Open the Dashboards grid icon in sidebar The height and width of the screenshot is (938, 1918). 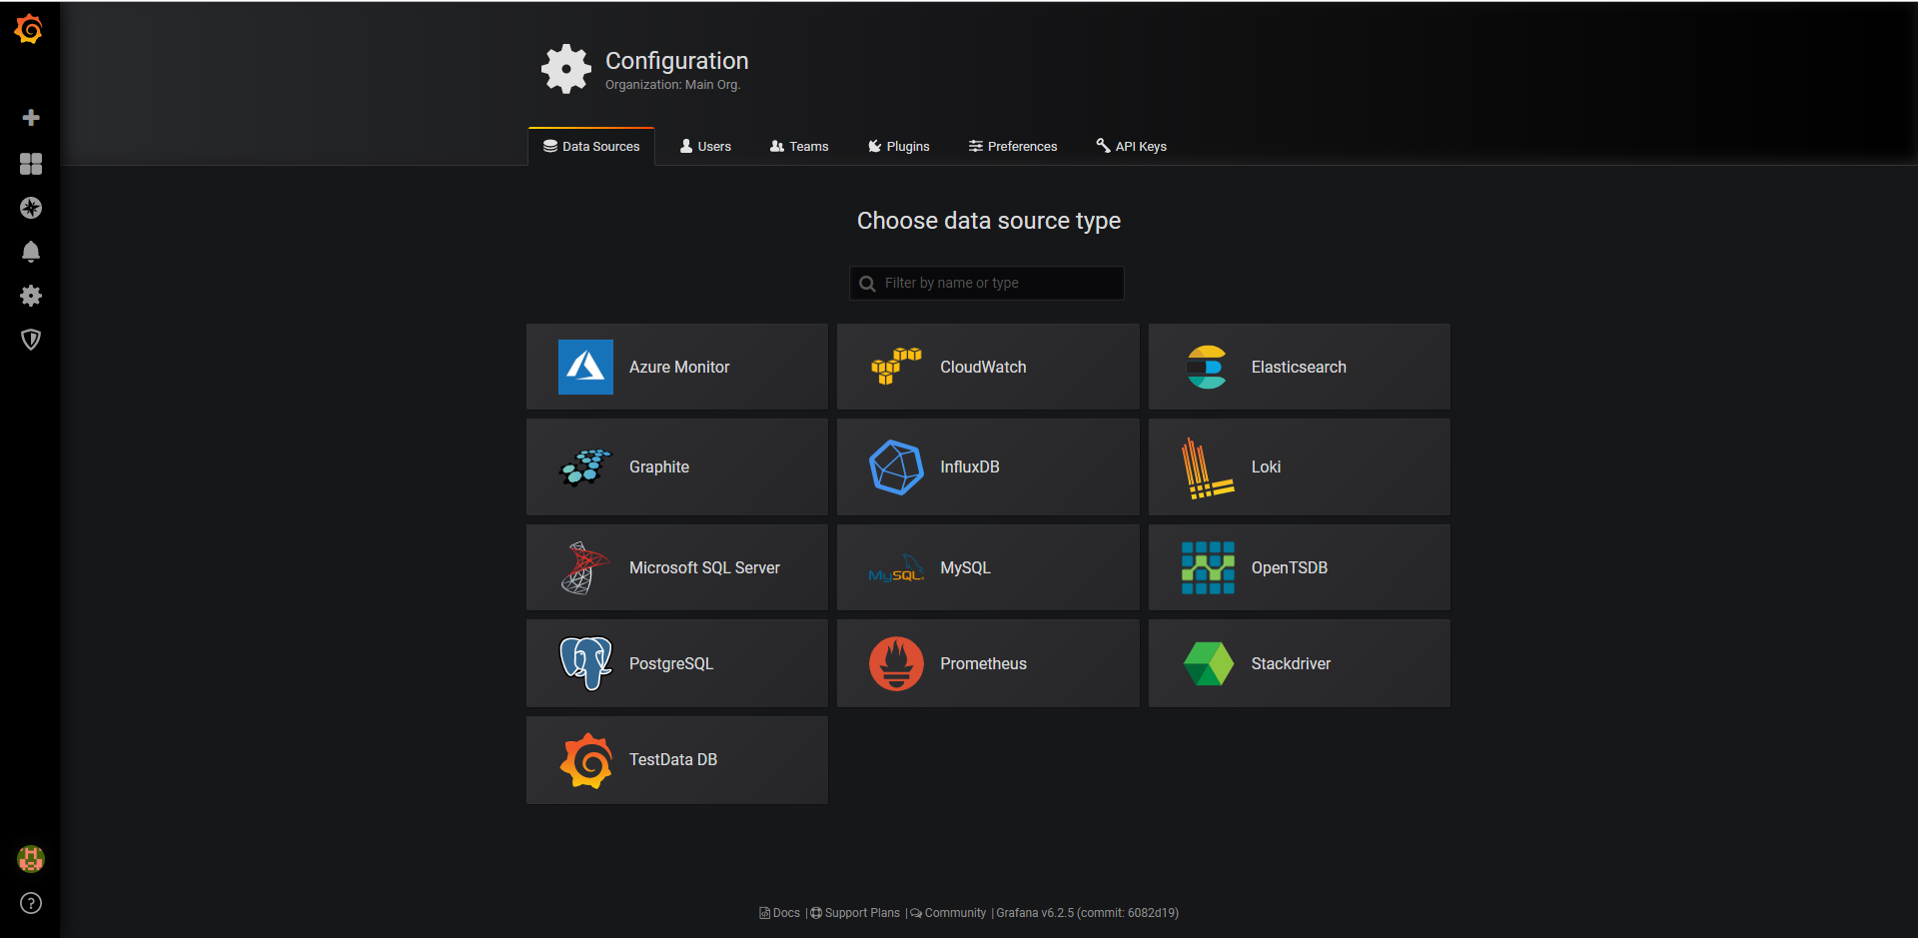pos(31,164)
